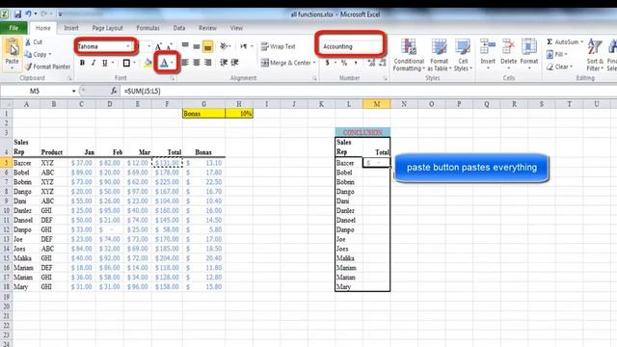
Task: Decrease decimal places
Action: 382,63
